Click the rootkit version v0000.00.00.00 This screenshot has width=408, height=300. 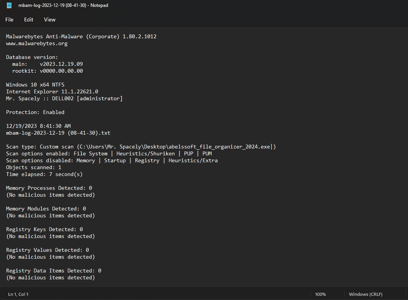point(61,71)
